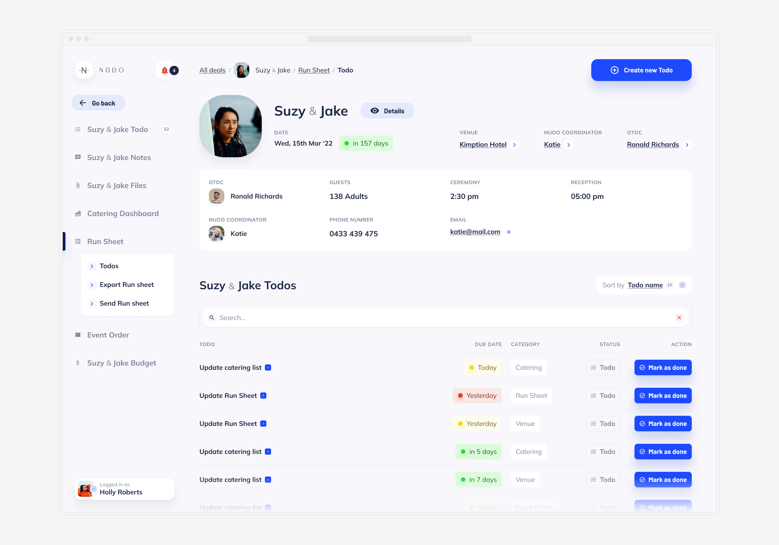Click blue icon next to Update Run Sheet, Run Sheet category
Image resolution: width=779 pixels, height=545 pixels.
(263, 396)
